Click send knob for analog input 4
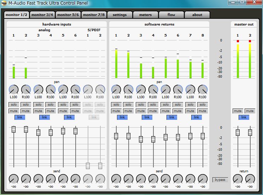The height and width of the screenshot is (195, 263). click(x=51, y=179)
